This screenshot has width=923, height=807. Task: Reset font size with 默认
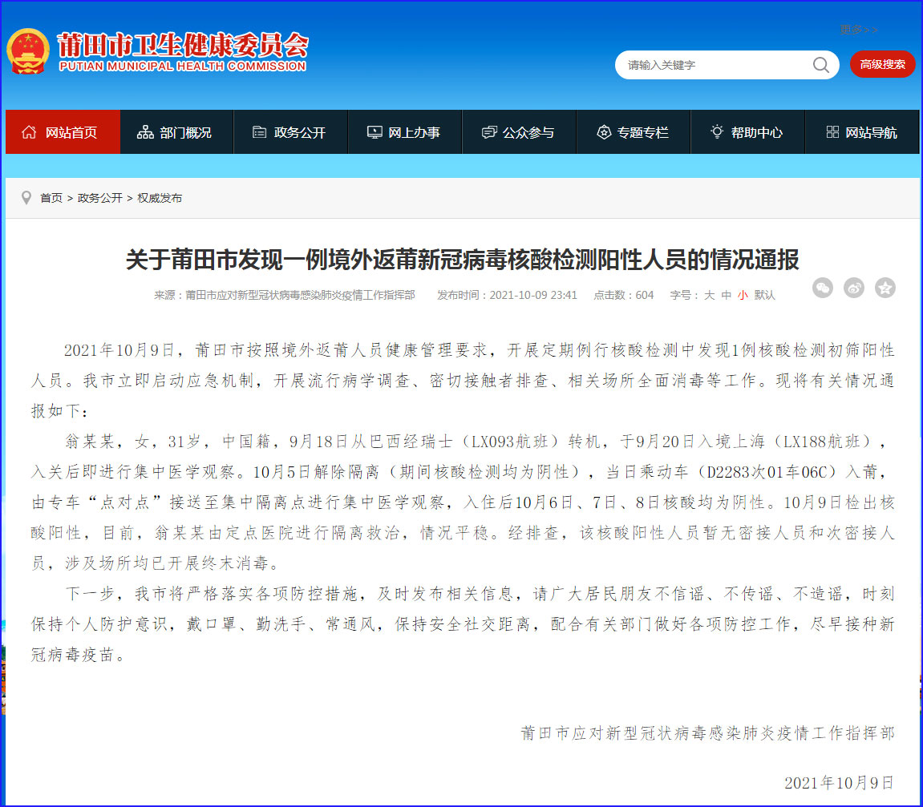[x=764, y=295]
